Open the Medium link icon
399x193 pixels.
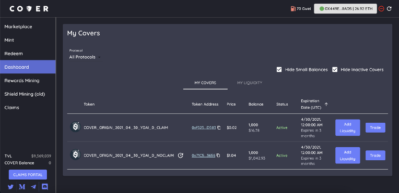point(22,187)
